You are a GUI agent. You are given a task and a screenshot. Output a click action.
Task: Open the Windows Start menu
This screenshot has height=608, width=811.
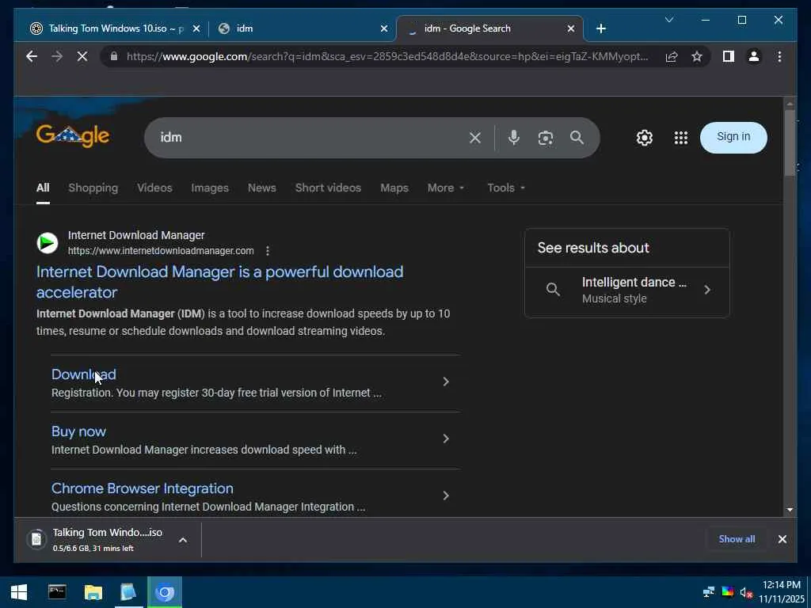pyautogui.click(x=19, y=592)
